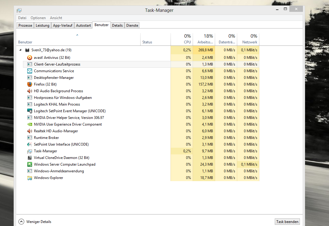Viewport: 329px width, 226px height.
Task: Click the SvenX_73 user avatar icon
Action: [x=27, y=50]
